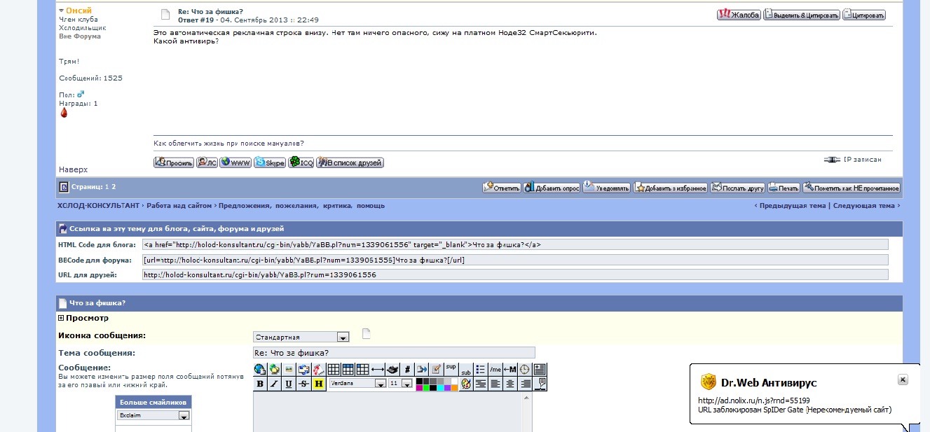930x432 pixels.
Task: Open Следующая тема link
Action: pyautogui.click(x=864, y=206)
